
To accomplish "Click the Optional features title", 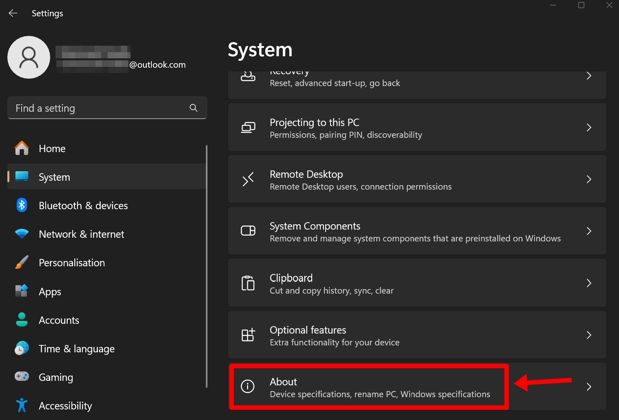I will coord(308,330).
